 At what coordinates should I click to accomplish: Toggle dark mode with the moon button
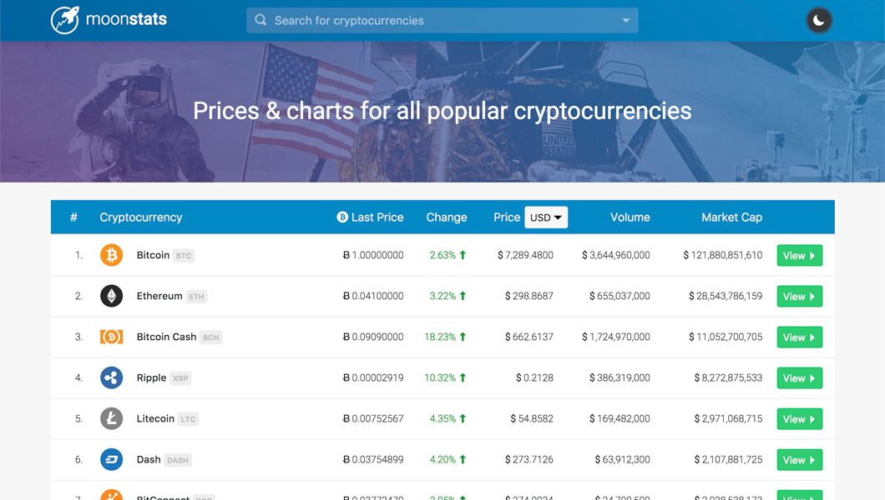[x=818, y=21]
